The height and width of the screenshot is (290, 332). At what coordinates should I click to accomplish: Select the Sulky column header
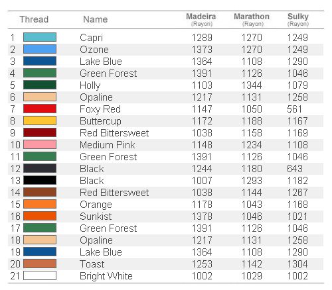(x=298, y=19)
